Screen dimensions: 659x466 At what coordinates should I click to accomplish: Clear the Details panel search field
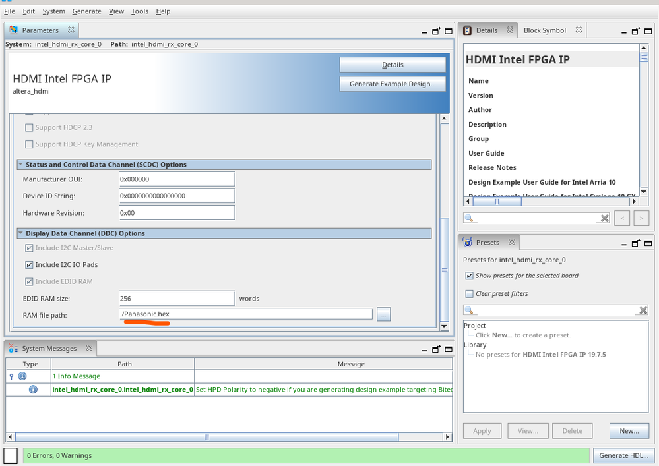click(x=604, y=218)
